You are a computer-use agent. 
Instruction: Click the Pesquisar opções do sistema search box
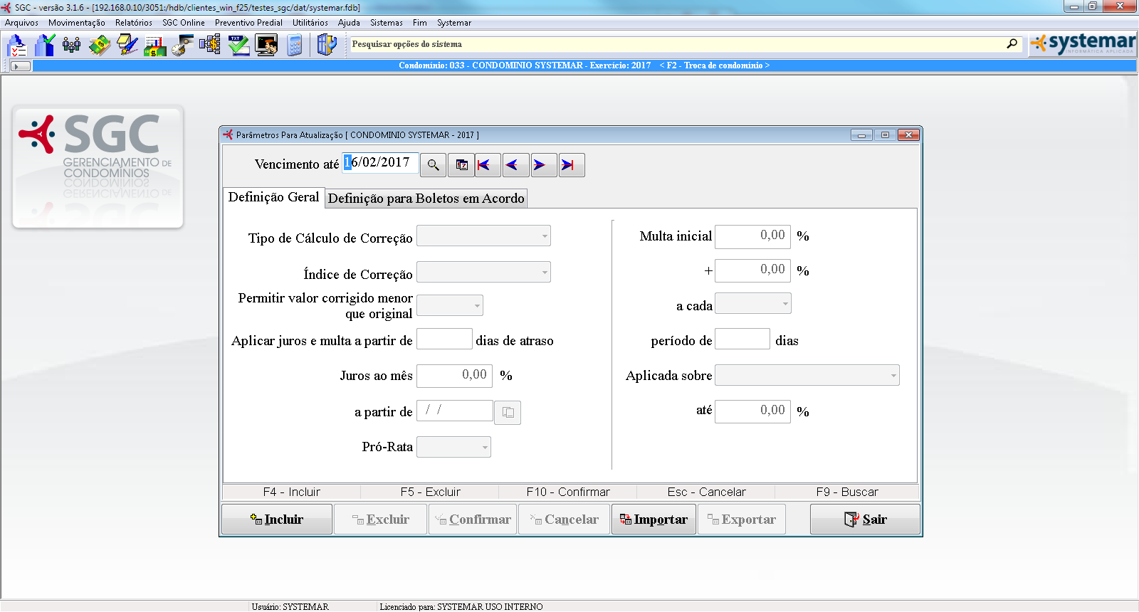point(676,44)
